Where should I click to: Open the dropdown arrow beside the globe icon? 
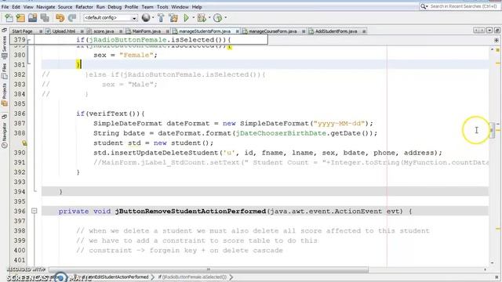click(153, 18)
